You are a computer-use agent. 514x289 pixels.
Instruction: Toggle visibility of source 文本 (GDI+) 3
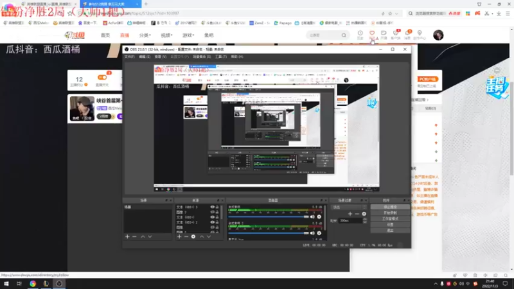pos(213,207)
